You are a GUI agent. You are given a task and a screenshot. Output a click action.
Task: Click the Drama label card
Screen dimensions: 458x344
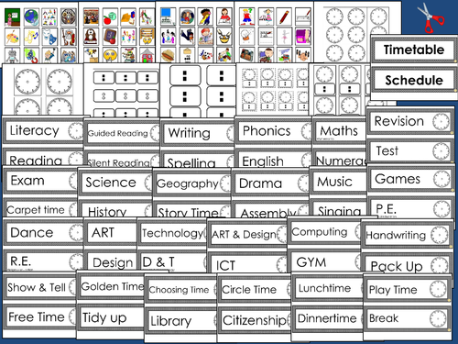pyautogui.click(x=270, y=183)
